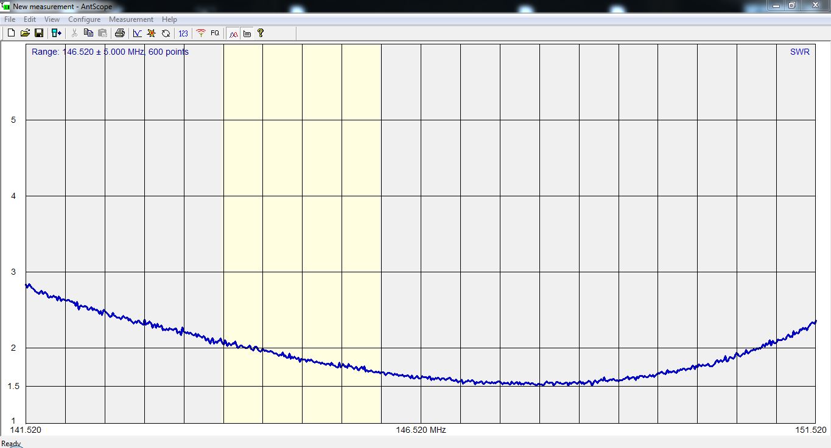
Task: Click the yellow highlighted band on the graph
Action: 302,182
